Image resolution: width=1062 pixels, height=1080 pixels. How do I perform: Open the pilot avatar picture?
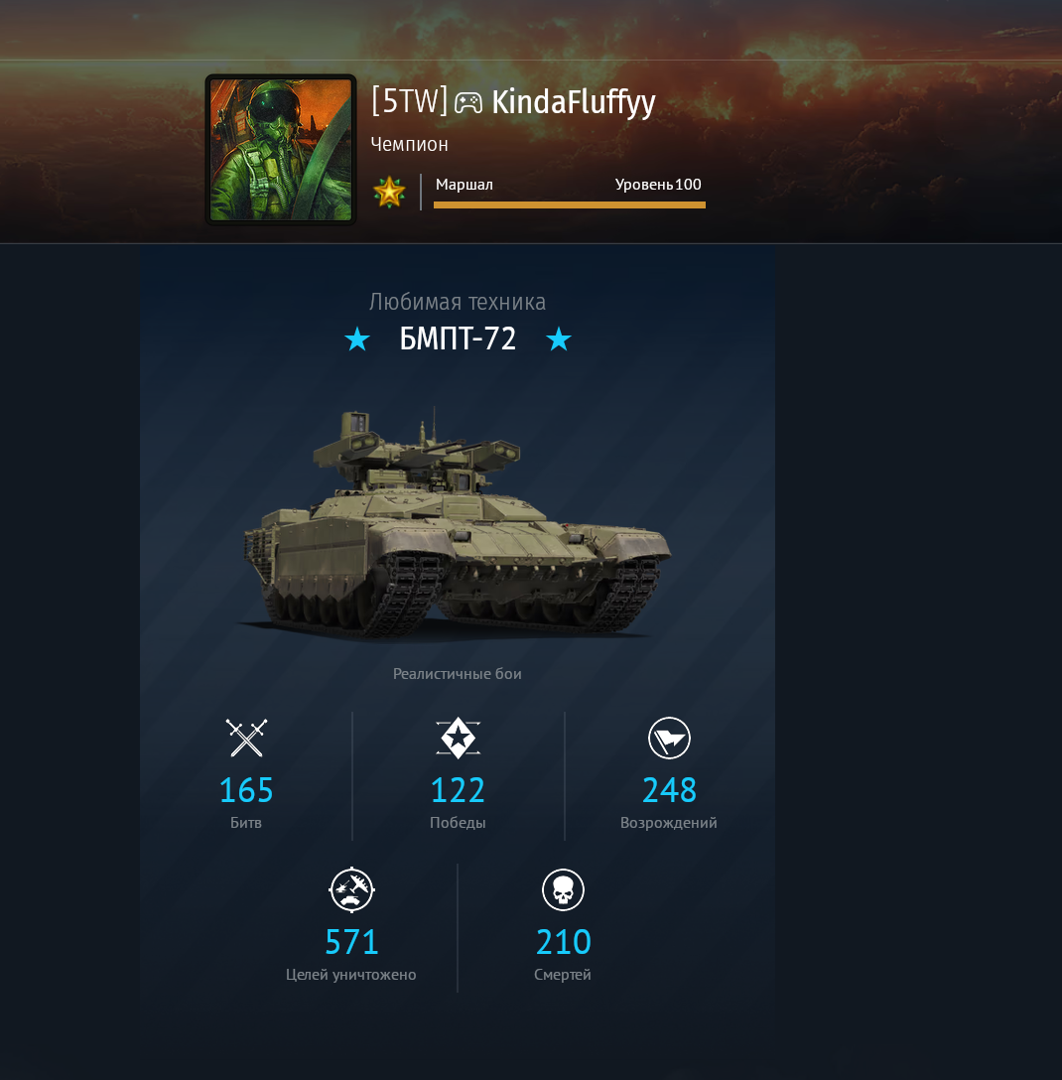pos(281,150)
